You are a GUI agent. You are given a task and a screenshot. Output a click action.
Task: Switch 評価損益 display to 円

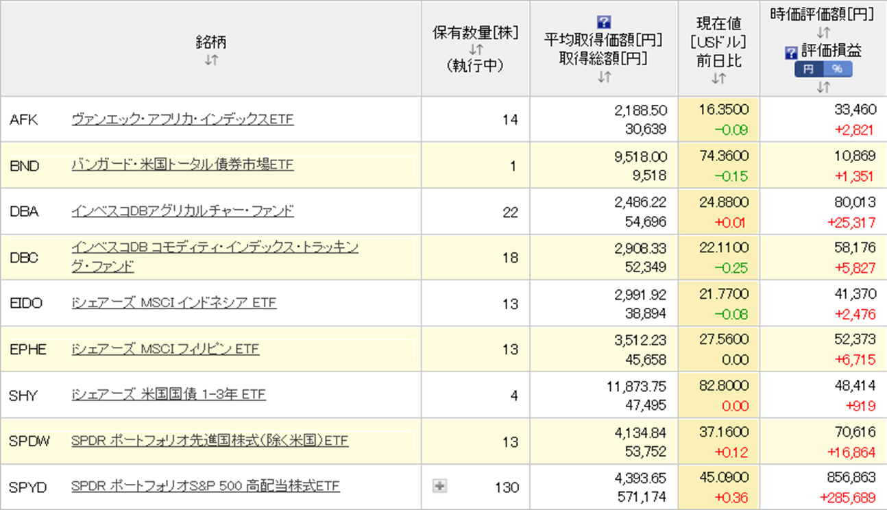808,69
